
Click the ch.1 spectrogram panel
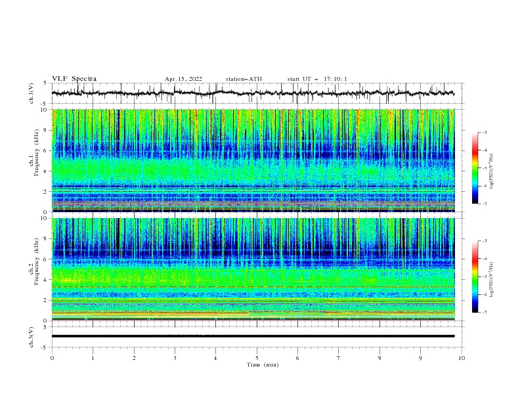point(253,160)
